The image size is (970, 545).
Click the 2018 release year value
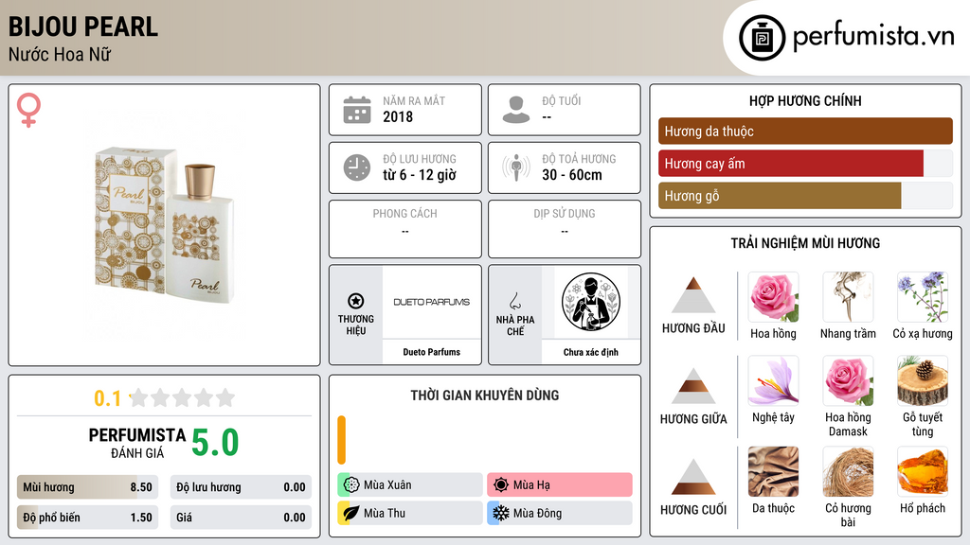(398, 116)
